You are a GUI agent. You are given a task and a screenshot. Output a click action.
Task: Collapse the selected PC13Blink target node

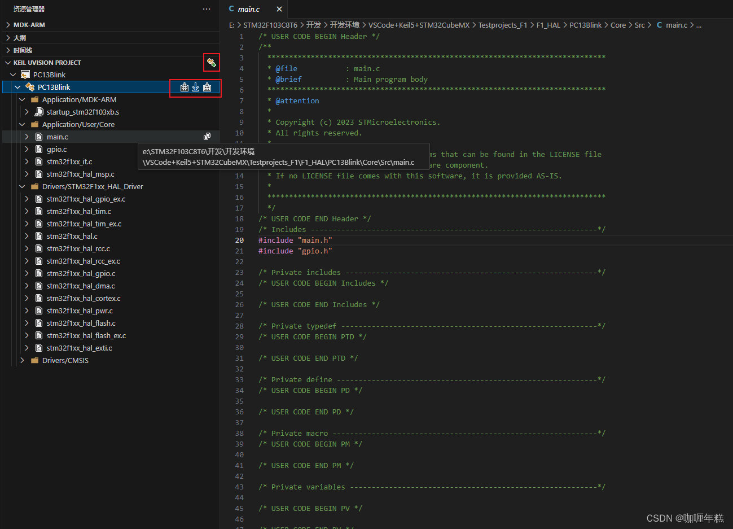click(x=17, y=87)
